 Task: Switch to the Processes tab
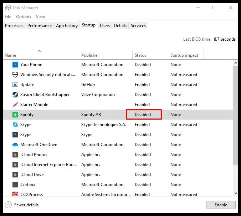pos(14,26)
